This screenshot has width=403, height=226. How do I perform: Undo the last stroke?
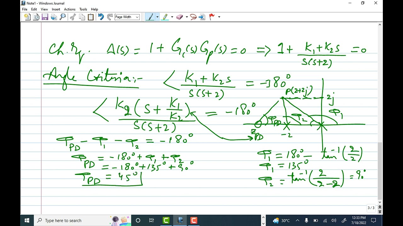(x=101, y=17)
